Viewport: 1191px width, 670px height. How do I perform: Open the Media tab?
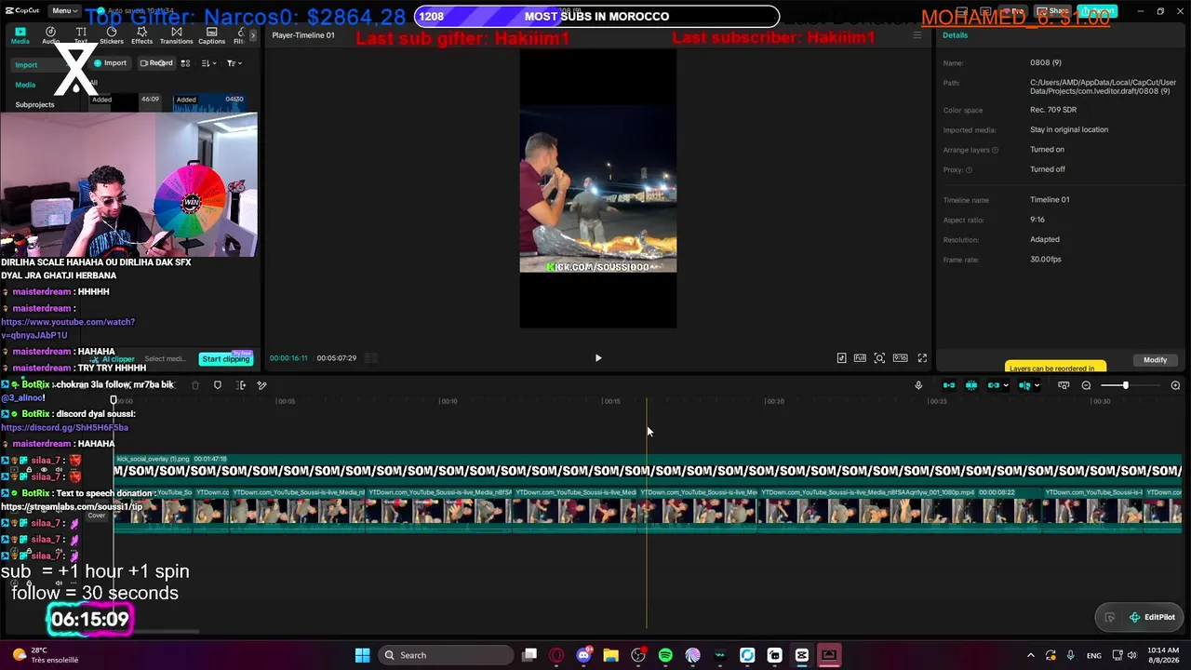coord(20,35)
